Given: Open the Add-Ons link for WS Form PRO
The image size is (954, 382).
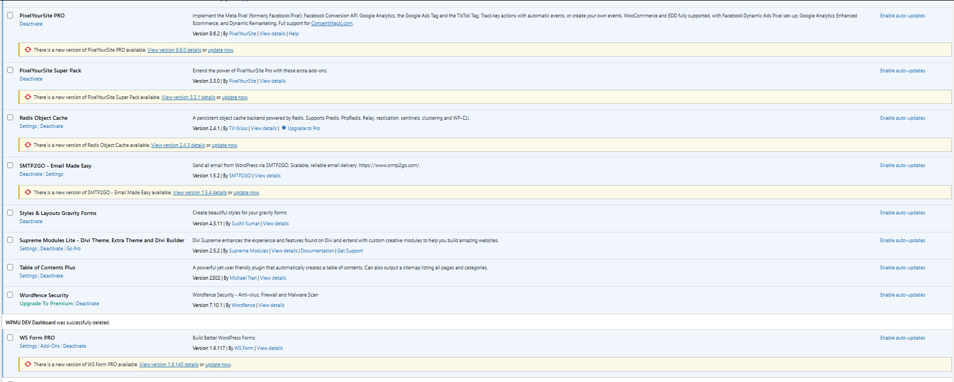Looking at the screenshot, I should click(50, 346).
